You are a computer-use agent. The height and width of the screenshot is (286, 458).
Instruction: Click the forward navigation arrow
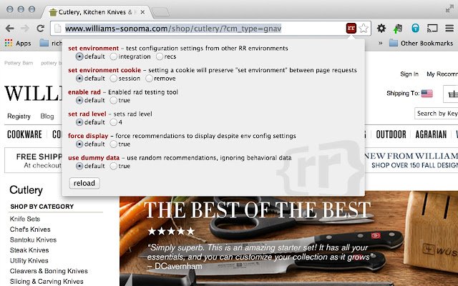click(25, 29)
